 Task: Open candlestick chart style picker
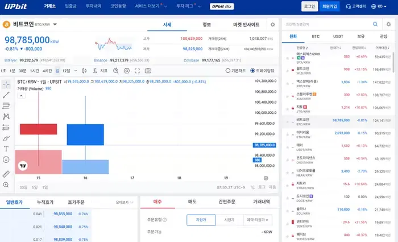pyautogui.click(x=84, y=71)
